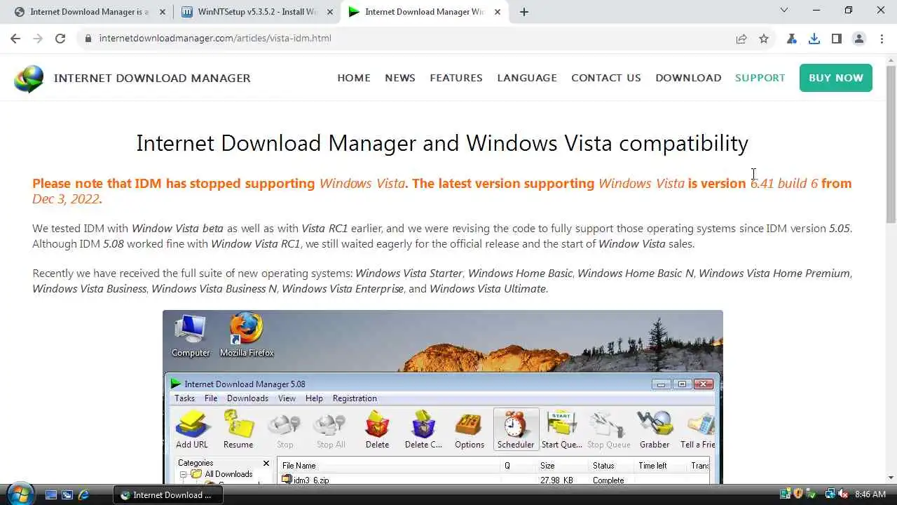Open the LANGUAGE menu item

coord(527,78)
